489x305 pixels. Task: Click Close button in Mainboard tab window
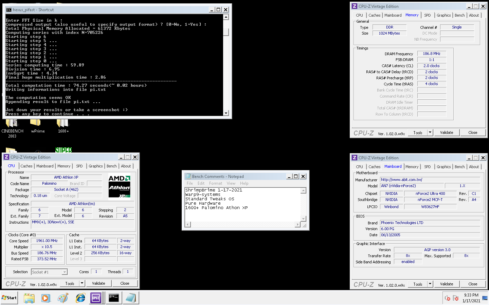click(x=473, y=284)
